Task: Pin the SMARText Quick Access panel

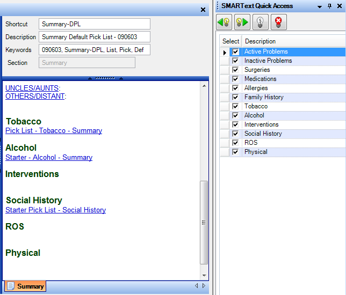Action: point(329,6)
